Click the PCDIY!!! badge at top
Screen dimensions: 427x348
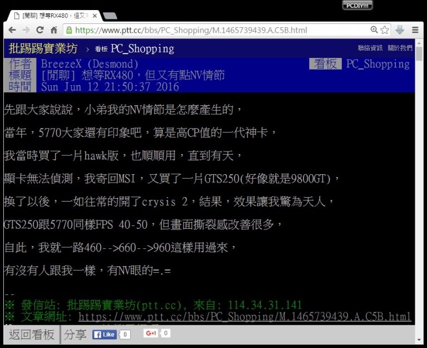pyautogui.click(x=358, y=6)
